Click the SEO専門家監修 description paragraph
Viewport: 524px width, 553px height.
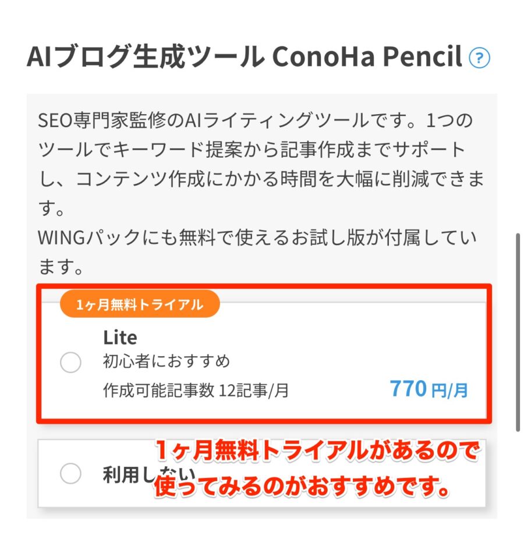256,122
